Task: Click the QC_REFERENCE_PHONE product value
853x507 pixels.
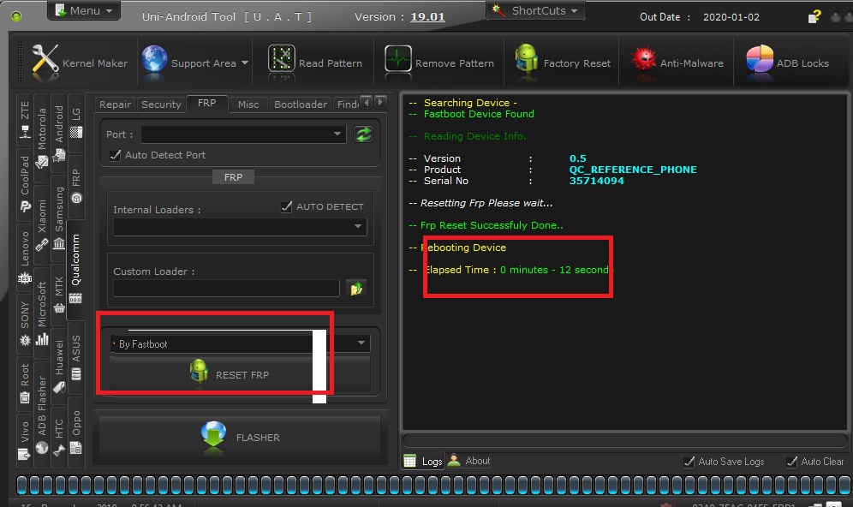Action: click(x=633, y=170)
